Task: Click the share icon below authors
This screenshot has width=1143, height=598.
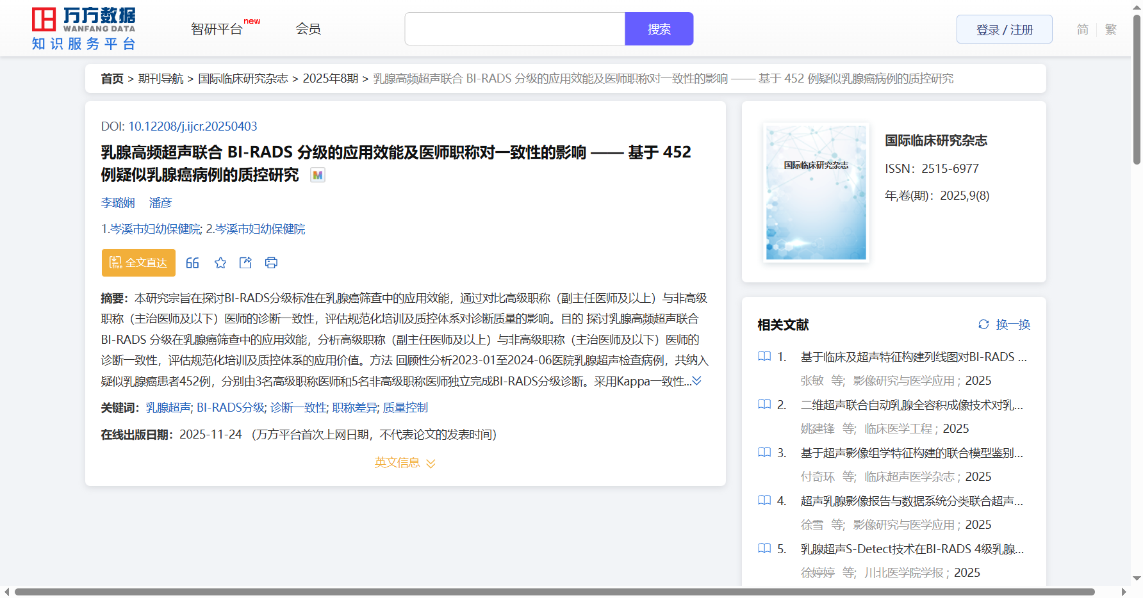Action: click(245, 263)
